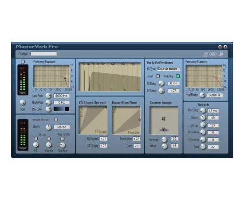Click the red handle in the input Frequency Response graph
This screenshot has width=244, height=200.
[x=65, y=78]
